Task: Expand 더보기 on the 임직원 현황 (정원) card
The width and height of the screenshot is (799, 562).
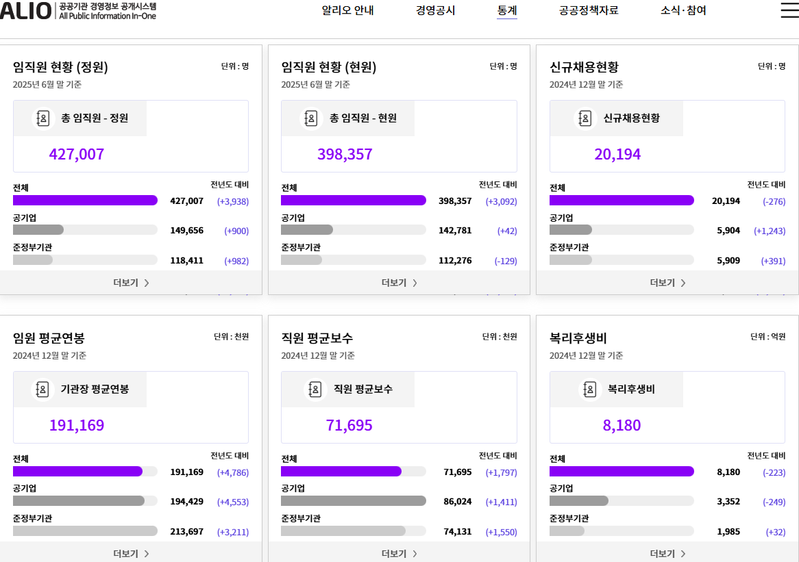Action: point(130,282)
